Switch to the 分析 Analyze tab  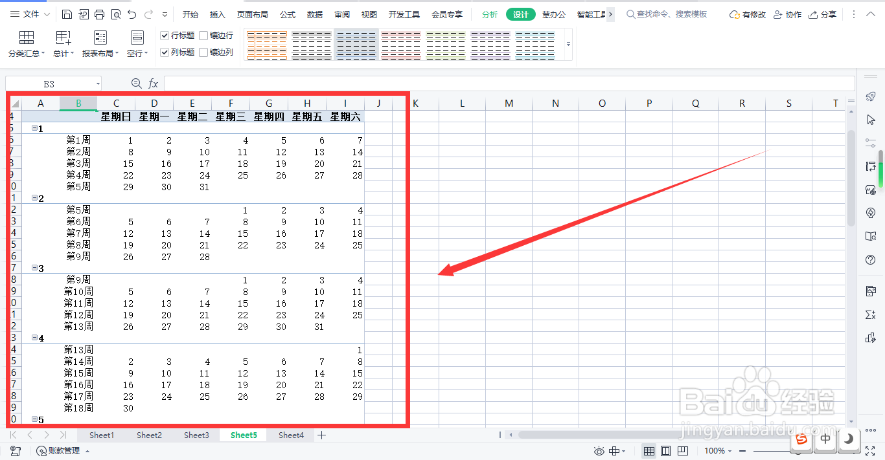coord(490,14)
